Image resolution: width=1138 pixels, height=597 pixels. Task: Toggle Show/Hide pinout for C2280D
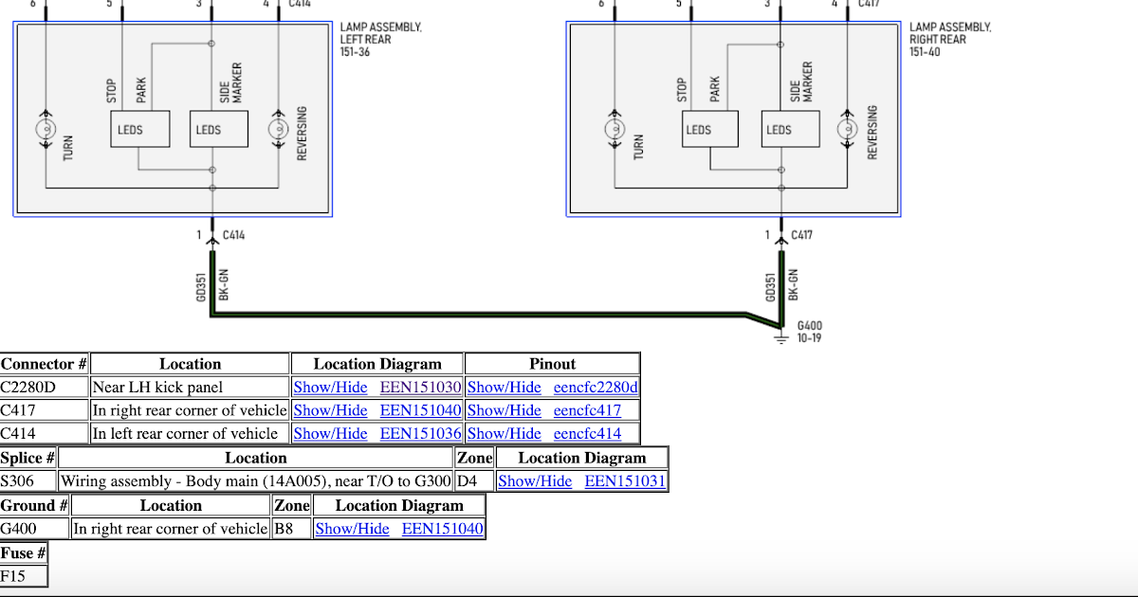click(x=505, y=387)
